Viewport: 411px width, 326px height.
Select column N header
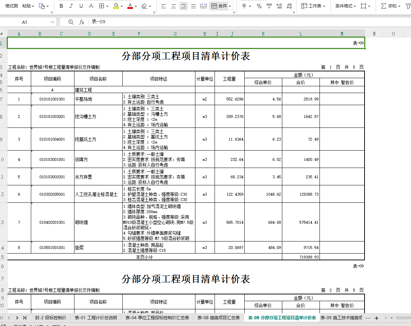click(x=374, y=34)
